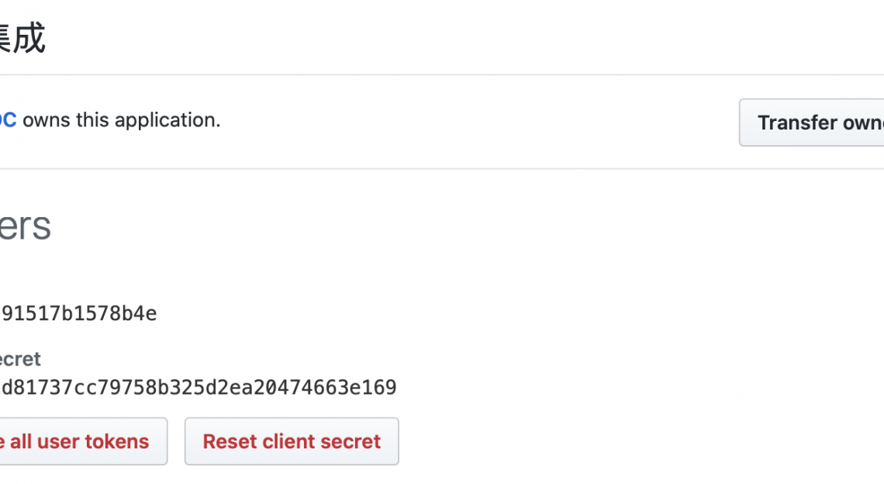Select the monospace client secret string

[198, 387]
